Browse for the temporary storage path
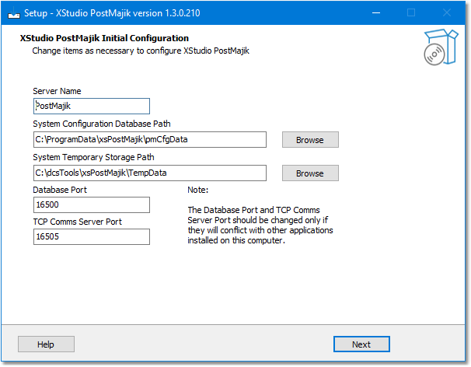 coord(310,173)
